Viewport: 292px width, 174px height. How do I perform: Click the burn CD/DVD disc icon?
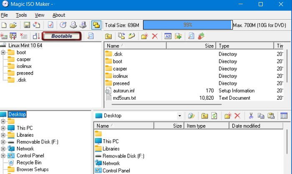click(x=63, y=25)
